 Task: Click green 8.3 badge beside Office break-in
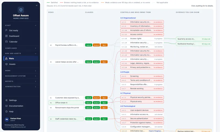click(x=104, y=103)
